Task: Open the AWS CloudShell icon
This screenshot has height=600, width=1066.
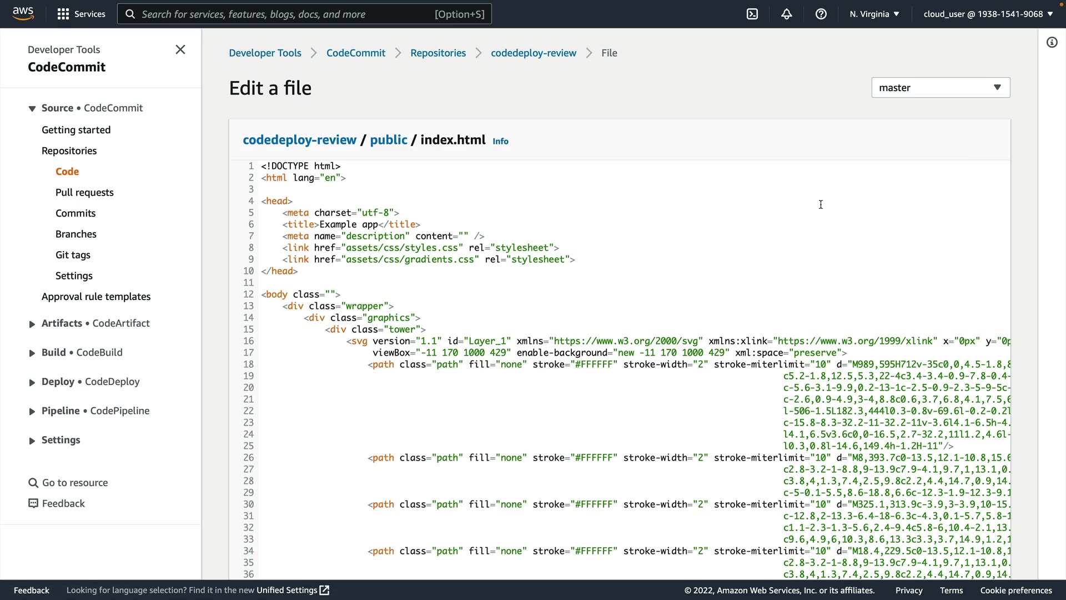Action: click(x=752, y=14)
